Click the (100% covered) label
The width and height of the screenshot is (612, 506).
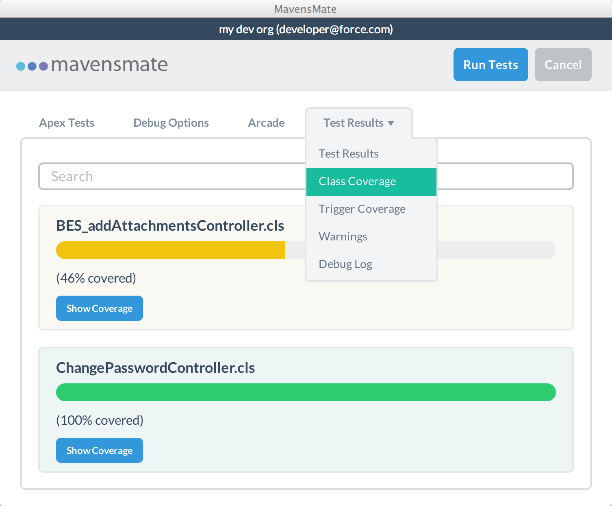100,420
